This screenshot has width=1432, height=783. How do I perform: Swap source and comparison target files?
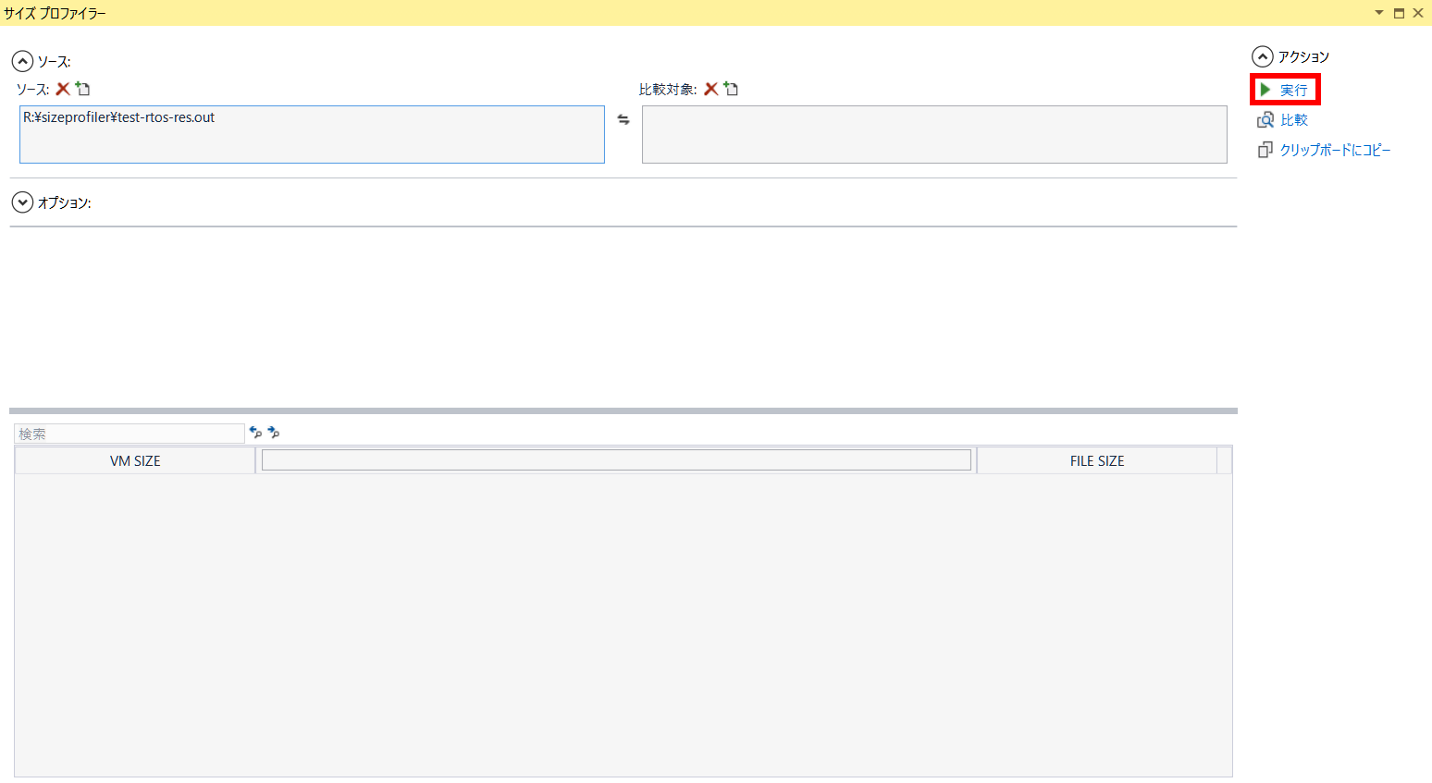coord(623,120)
